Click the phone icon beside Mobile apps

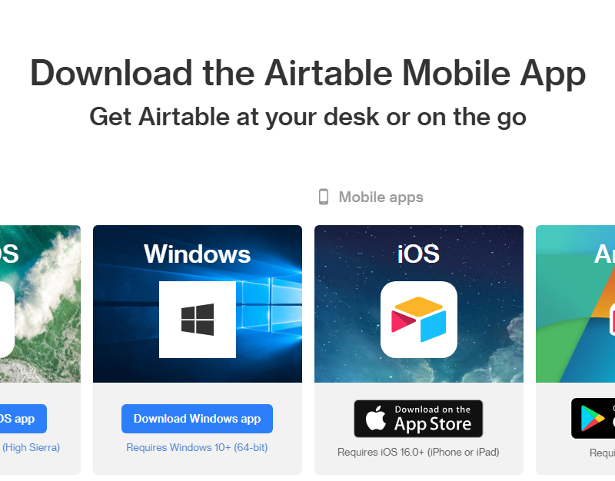(324, 197)
